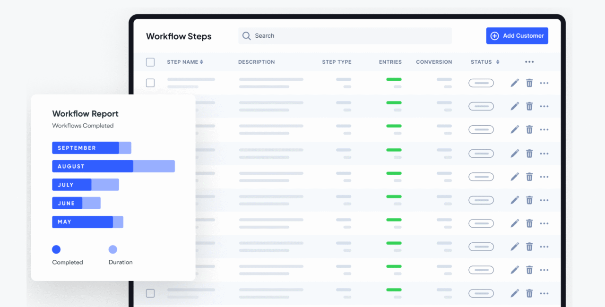Open the status pill in first row
Viewport: 605px width, 307px height.
(x=481, y=83)
